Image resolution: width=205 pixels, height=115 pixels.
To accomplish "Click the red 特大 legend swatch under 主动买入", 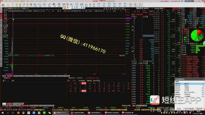I will click(185, 30).
